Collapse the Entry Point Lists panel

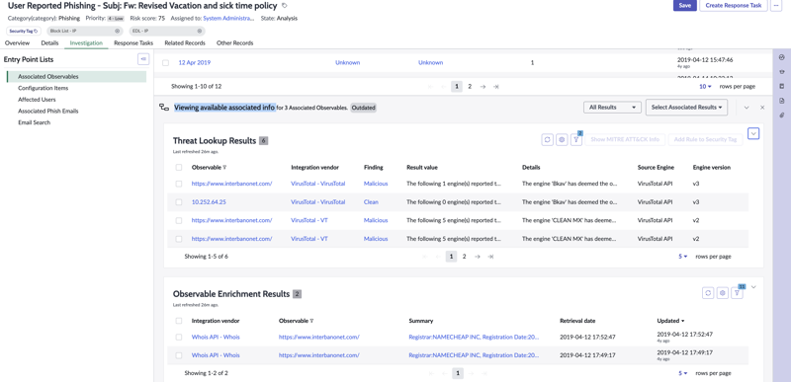tap(143, 59)
